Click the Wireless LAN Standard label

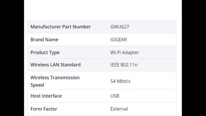(x=55, y=65)
